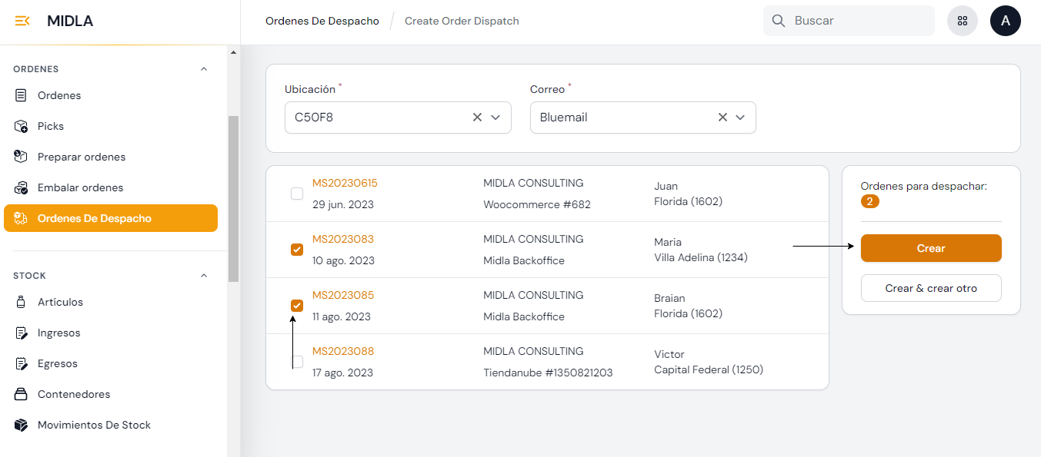1041x457 pixels.
Task: Open the apps grid icon
Action: coord(962,21)
